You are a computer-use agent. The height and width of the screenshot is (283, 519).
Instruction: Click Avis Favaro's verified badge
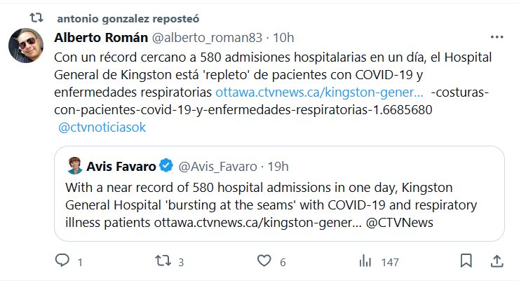pos(166,166)
